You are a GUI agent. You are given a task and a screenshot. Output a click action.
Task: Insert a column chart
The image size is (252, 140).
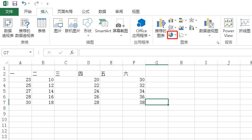click(x=171, y=21)
